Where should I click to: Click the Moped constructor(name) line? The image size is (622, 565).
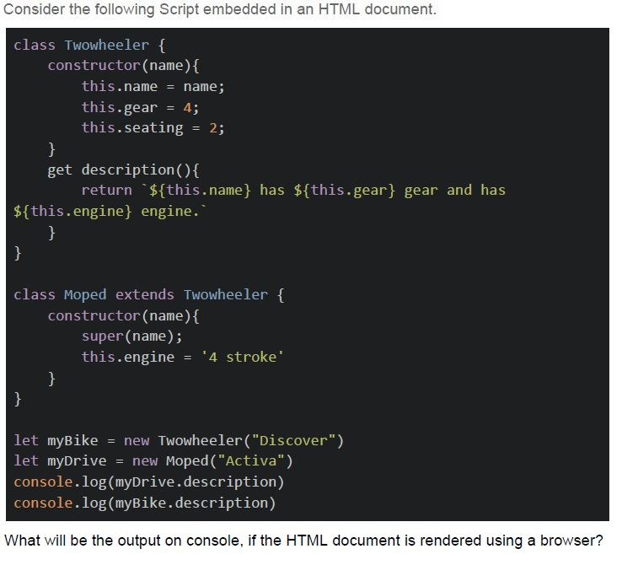click(123, 316)
